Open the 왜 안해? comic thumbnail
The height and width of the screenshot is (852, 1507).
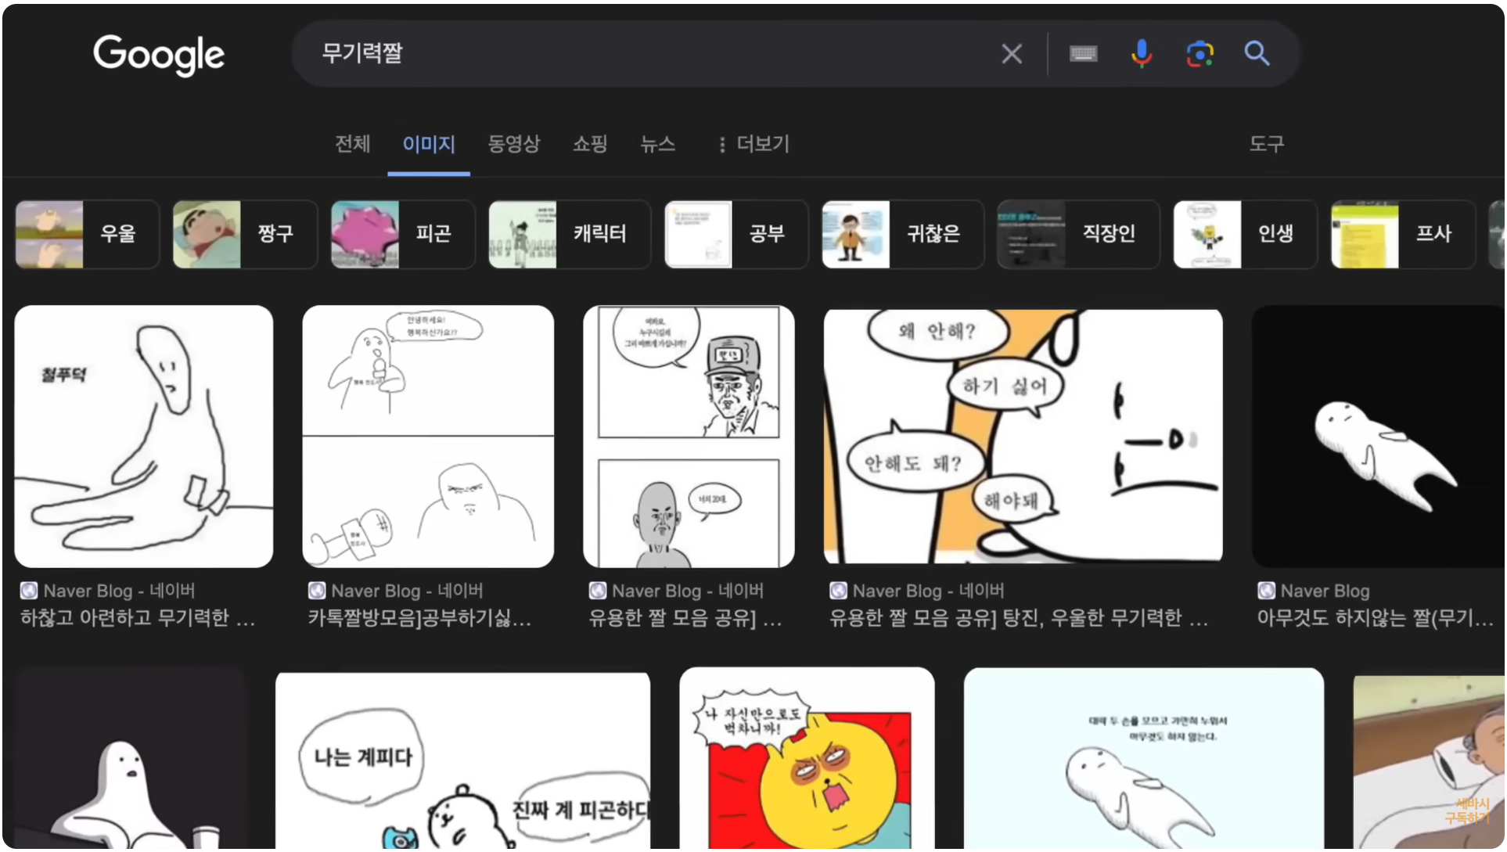click(x=1023, y=436)
